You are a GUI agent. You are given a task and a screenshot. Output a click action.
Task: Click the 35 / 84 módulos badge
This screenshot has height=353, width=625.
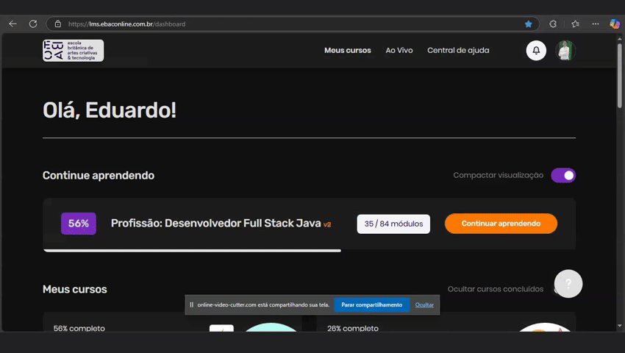[x=393, y=224]
